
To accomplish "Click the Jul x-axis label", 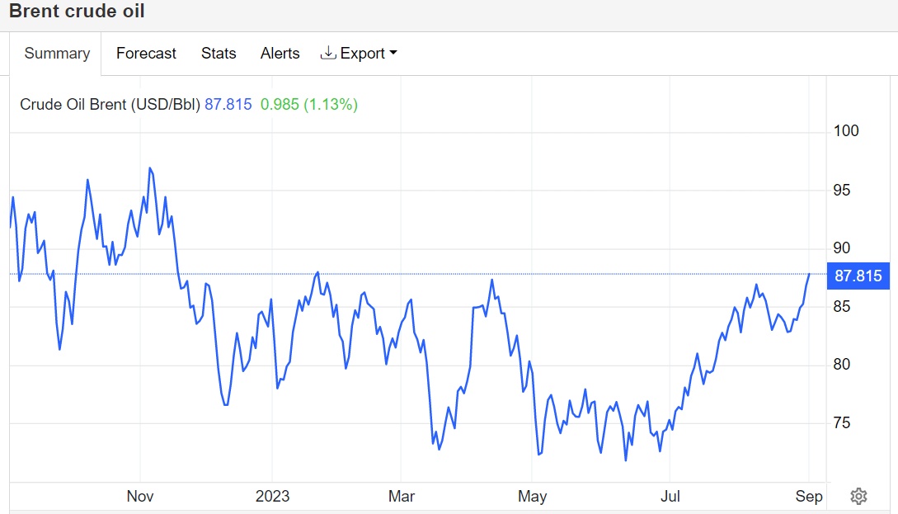I will pos(670,496).
